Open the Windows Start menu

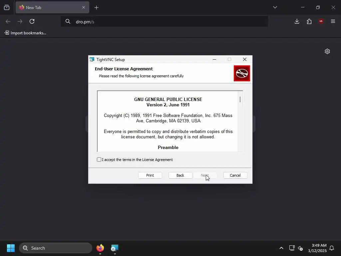[11, 248]
